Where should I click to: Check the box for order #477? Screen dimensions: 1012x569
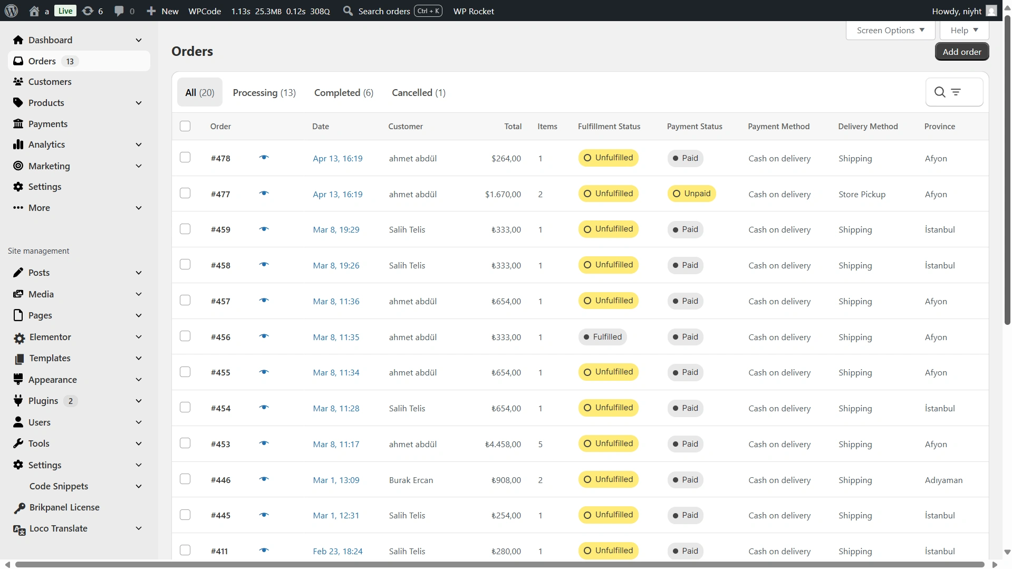click(x=185, y=194)
